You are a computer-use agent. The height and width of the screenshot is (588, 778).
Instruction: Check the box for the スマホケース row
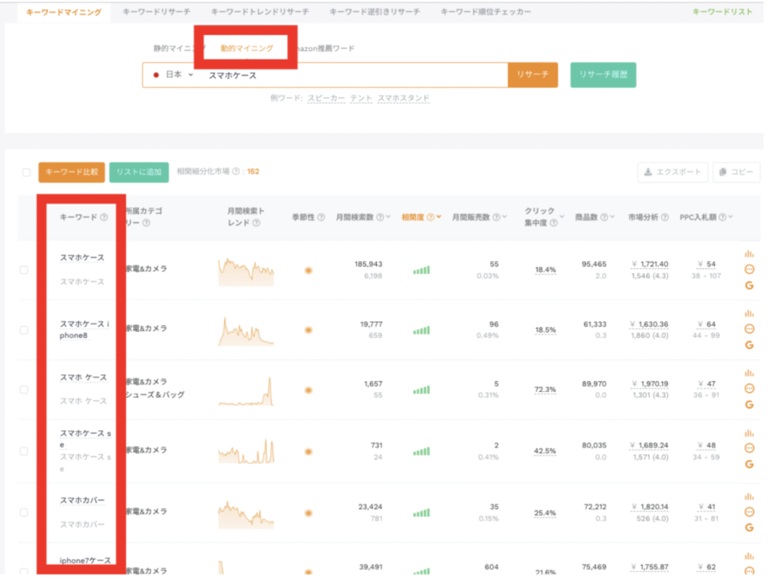tap(24, 270)
